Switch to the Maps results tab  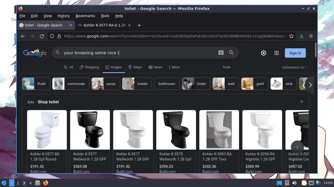135,67
